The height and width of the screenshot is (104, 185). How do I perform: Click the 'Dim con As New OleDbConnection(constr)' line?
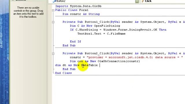pos(105,61)
